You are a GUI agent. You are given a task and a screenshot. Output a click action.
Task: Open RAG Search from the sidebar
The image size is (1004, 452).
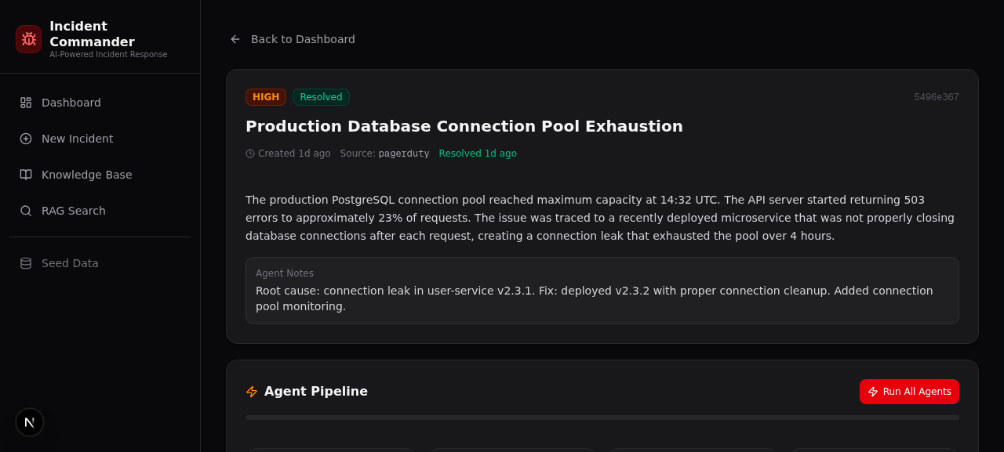(100, 211)
